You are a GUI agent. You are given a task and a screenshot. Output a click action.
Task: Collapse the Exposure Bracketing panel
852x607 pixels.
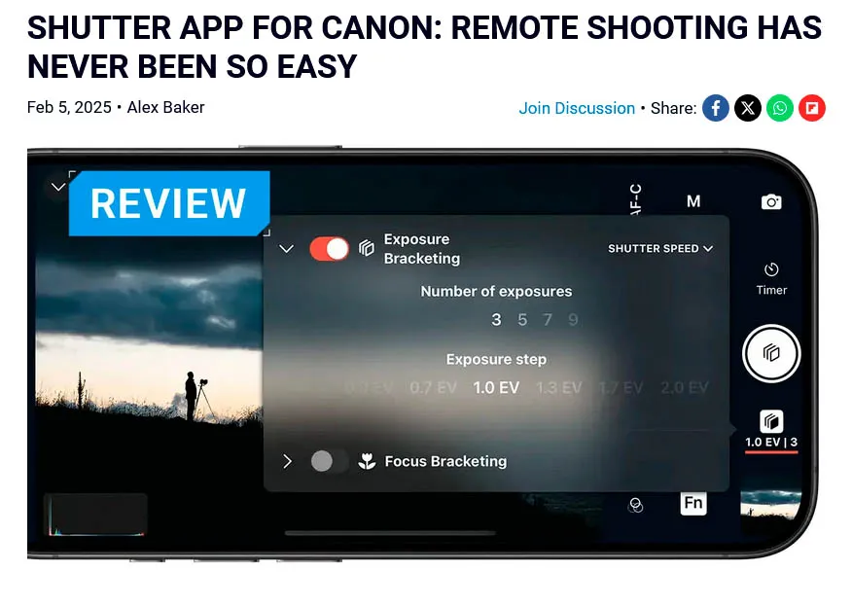pyautogui.click(x=287, y=248)
